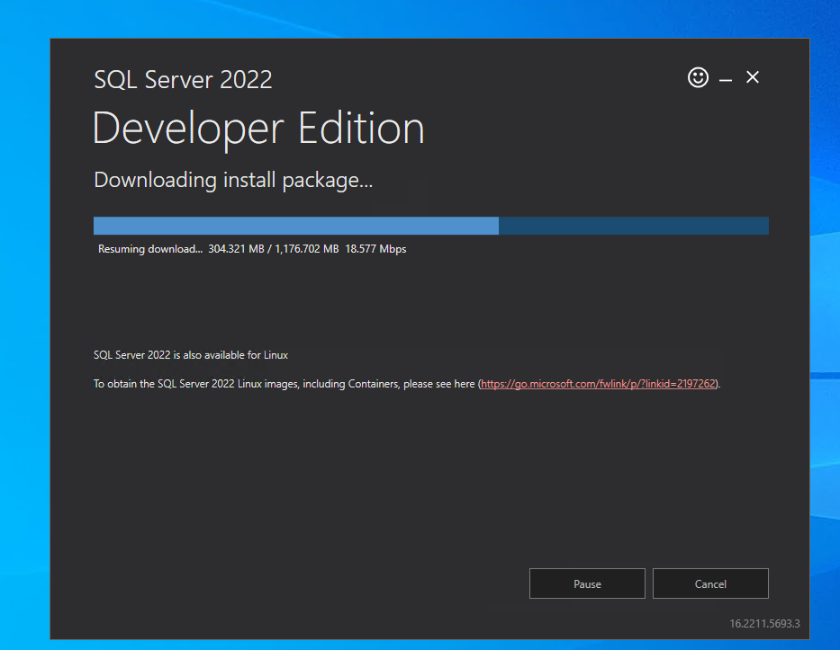
Task: Click the feedback emoji next to minimize
Action: 698,77
